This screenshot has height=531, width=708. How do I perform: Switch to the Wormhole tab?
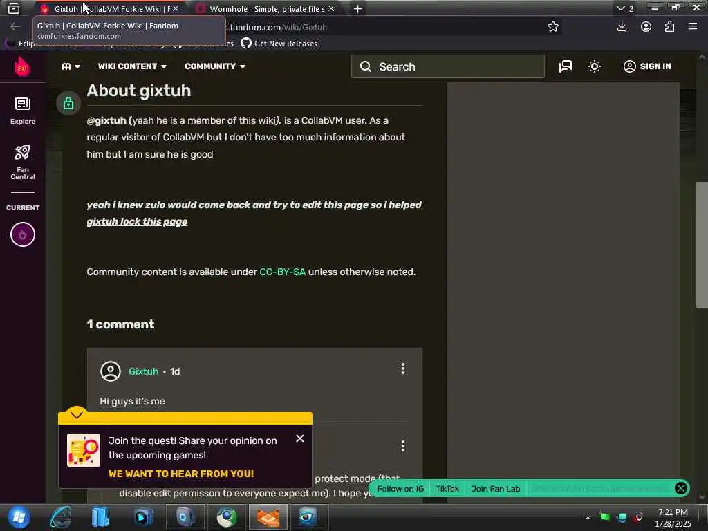[x=266, y=8]
